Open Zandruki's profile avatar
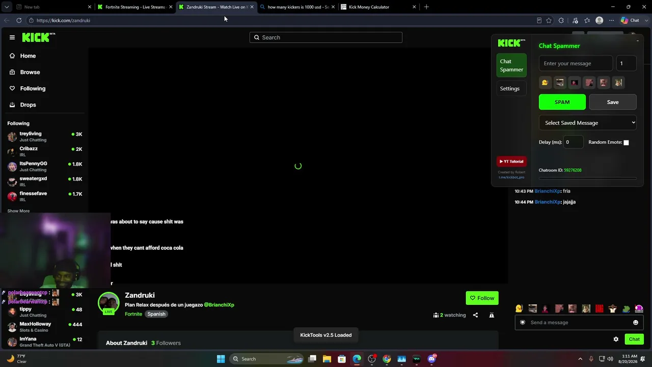Screen dimensions: 652x367 point(108,302)
